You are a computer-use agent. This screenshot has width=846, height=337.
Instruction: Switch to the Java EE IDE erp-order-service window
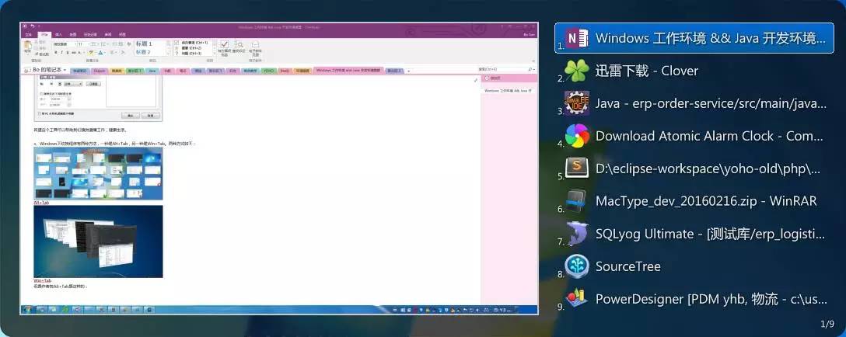694,103
